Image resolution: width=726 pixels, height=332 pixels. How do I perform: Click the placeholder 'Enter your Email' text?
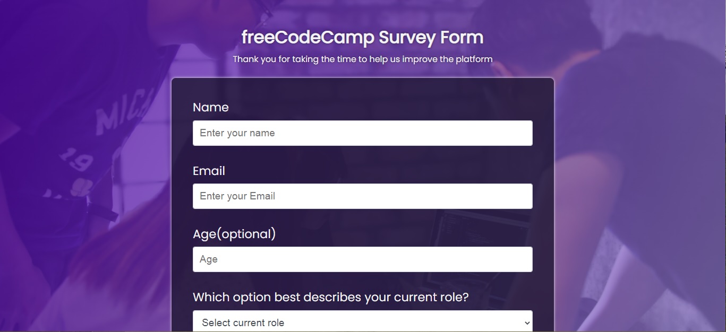237,196
